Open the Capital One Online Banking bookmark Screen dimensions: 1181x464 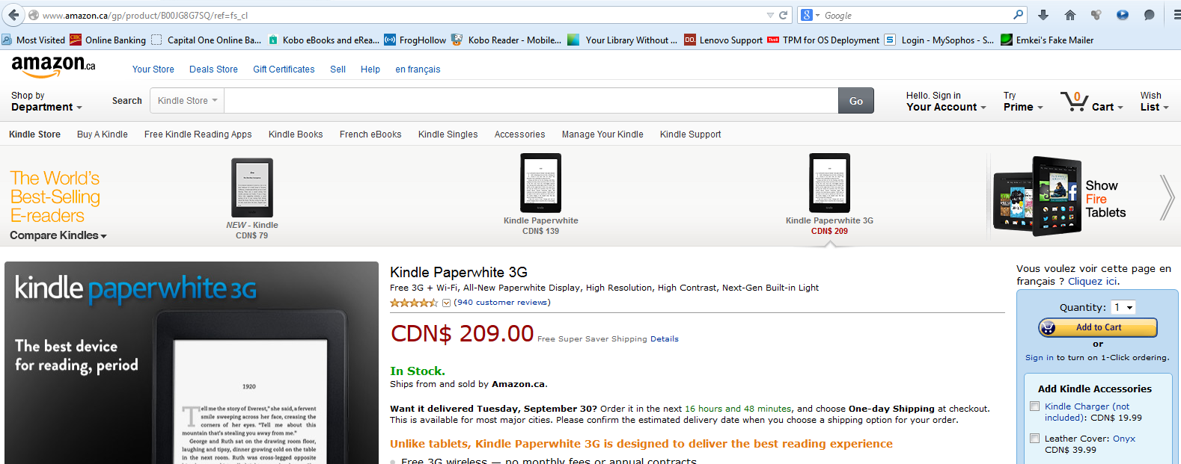[x=207, y=40]
